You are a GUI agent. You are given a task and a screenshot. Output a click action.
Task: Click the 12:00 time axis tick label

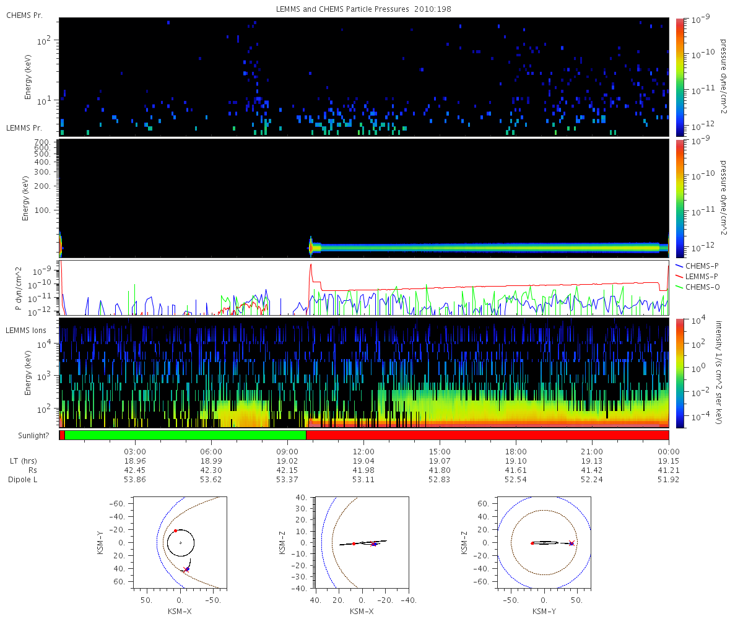pos(363,451)
